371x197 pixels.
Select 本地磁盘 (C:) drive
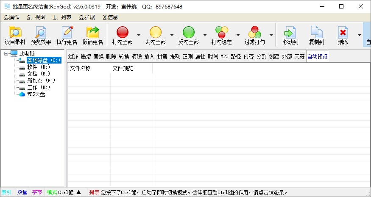tap(44, 60)
